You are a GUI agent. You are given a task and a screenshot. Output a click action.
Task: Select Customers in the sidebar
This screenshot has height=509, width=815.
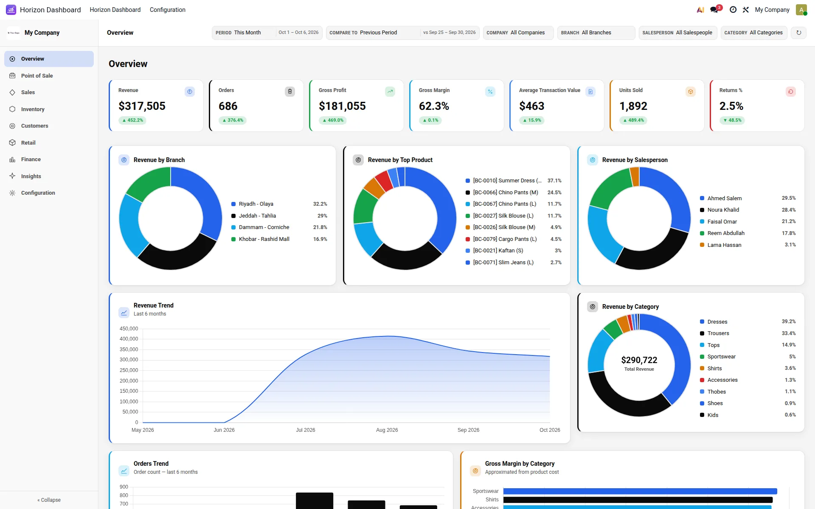(49, 126)
